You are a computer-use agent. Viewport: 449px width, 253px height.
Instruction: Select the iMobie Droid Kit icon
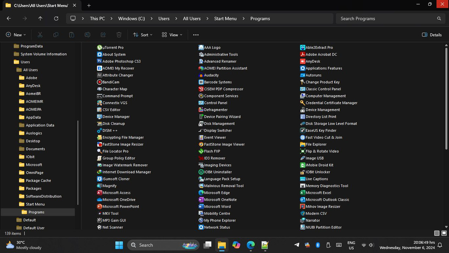pos(303,165)
